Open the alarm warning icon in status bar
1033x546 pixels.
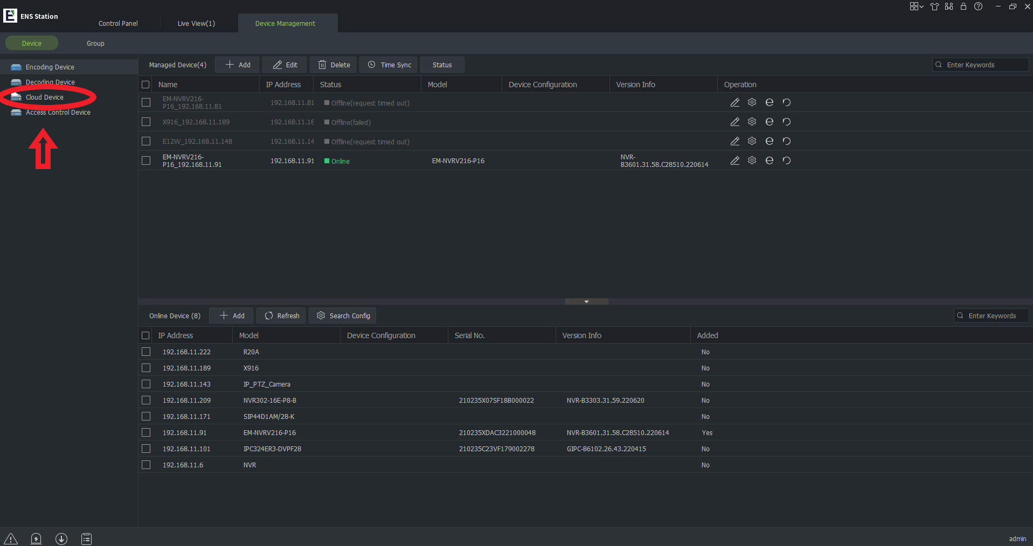click(x=10, y=538)
